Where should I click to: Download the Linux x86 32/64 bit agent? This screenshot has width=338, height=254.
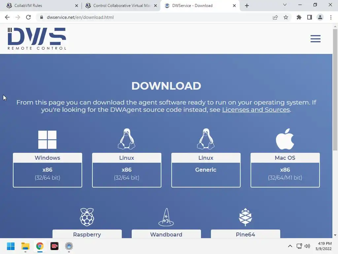pos(126,170)
